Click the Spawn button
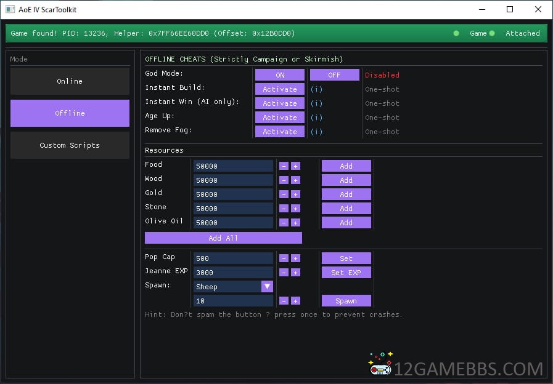553x384 pixels. click(346, 301)
